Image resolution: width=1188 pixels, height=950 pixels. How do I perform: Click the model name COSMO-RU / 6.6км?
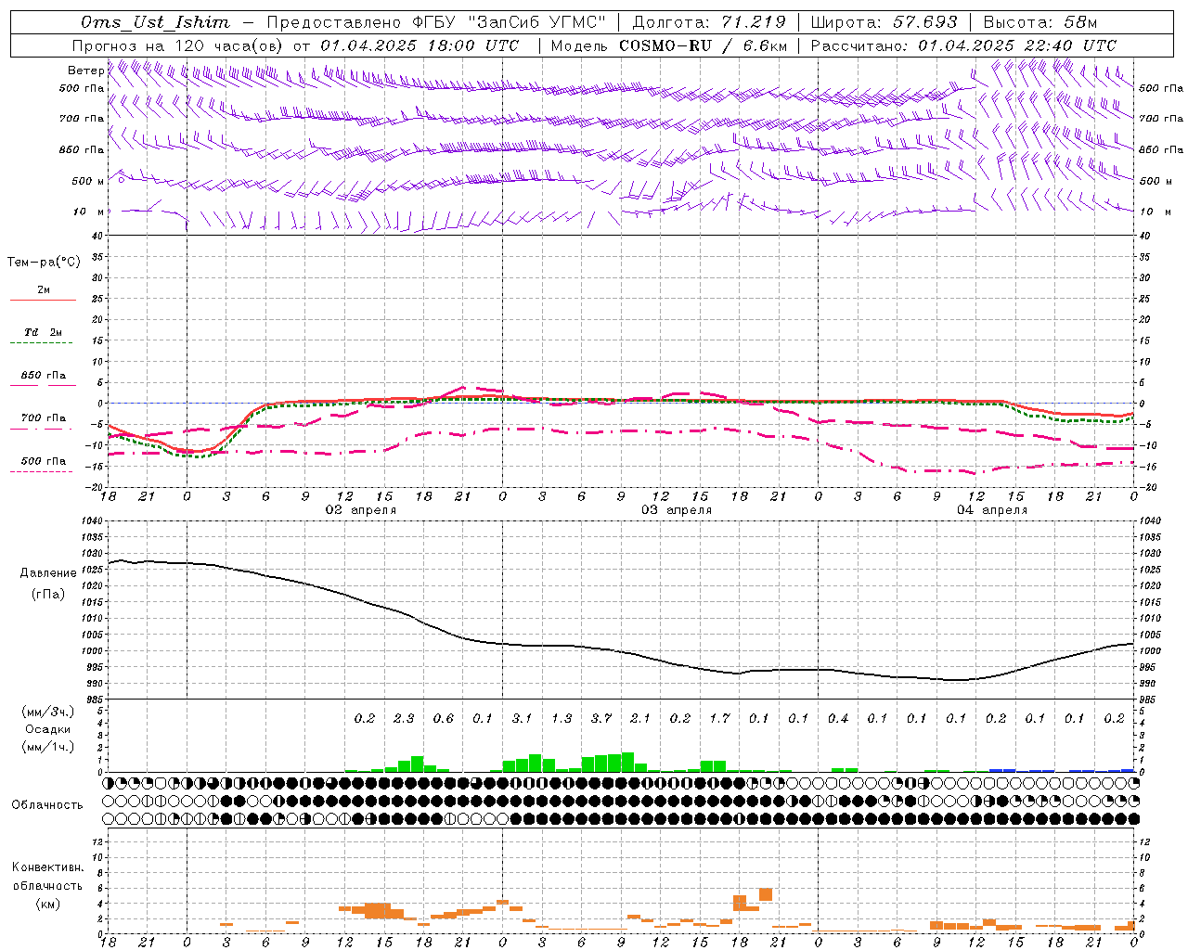[703, 45]
